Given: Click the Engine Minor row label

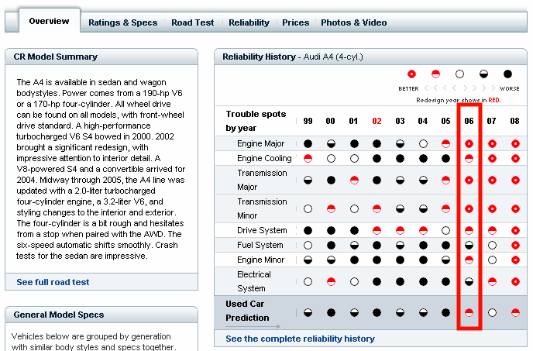Looking at the screenshot, I should (x=261, y=260).
